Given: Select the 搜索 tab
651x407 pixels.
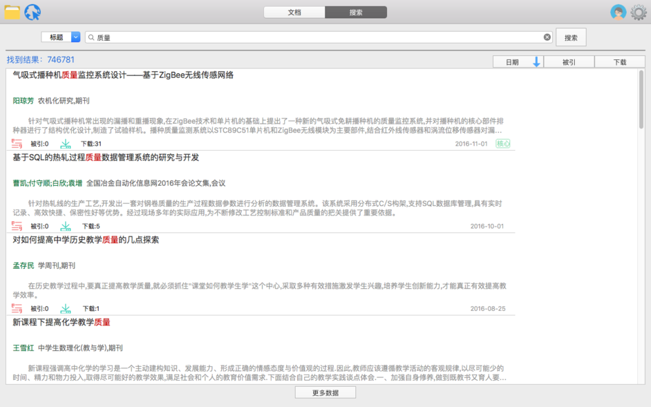Looking at the screenshot, I should (x=356, y=12).
